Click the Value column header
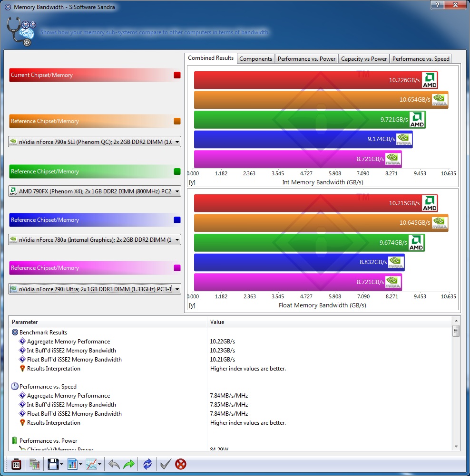 tap(330, 322)
